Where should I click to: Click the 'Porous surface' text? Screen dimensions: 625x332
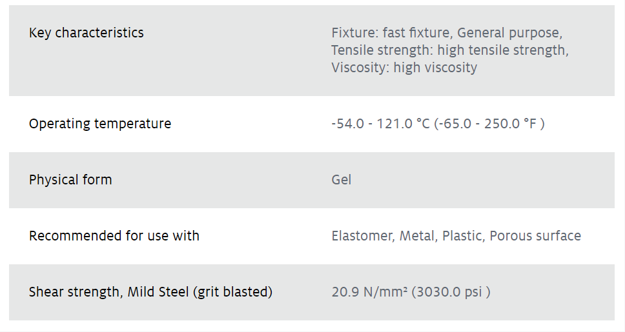[x=535, y=236]
